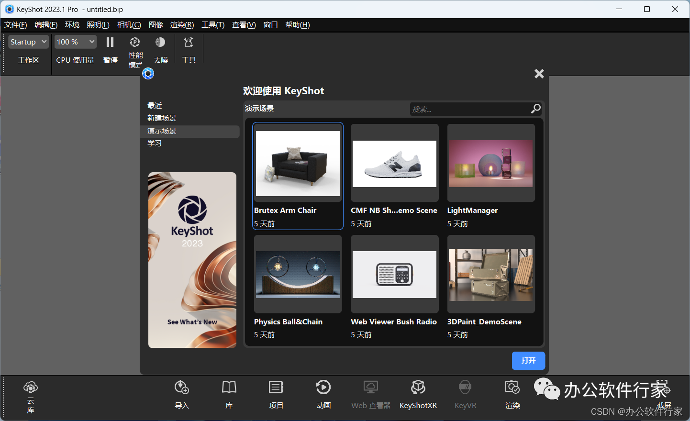This screenshot has height=421, width=690.
Task: Open the 渲染(R) menu
Action: click(x=182, y=24)
